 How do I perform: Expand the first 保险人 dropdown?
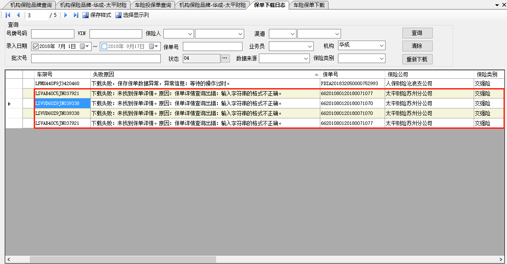(190, 34)
